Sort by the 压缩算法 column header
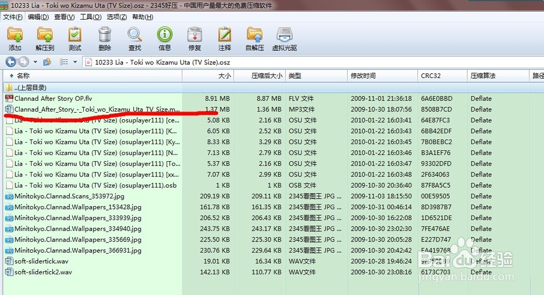Viewport: 544px width, 295px height. pos(498,76)
